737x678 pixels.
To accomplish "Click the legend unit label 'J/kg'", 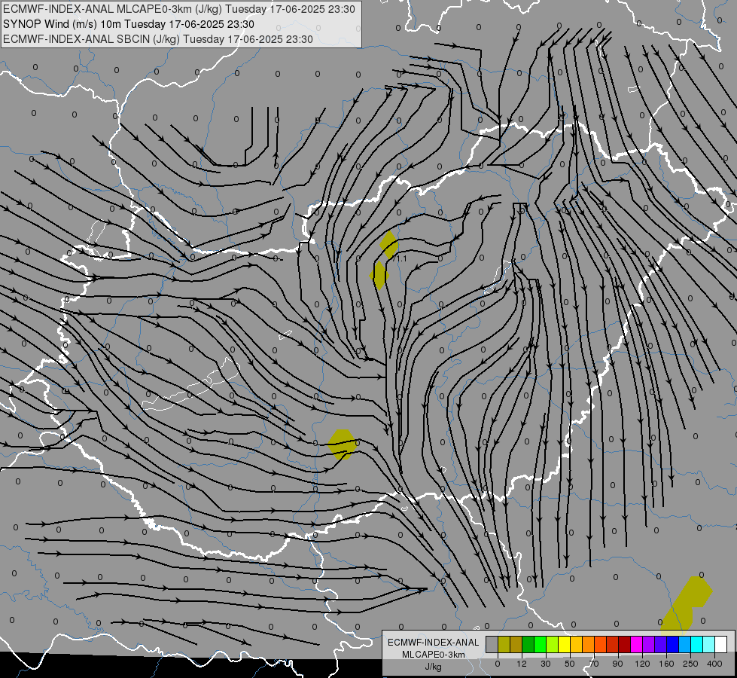I will 434,667.
